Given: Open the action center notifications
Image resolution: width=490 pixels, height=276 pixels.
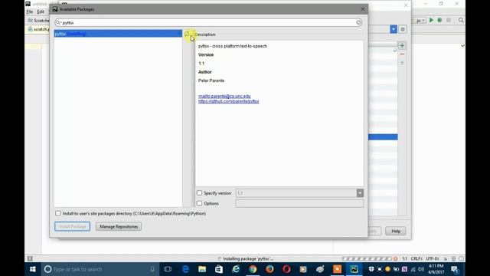Looking at the screenshot, I should [x=455, y=269].
